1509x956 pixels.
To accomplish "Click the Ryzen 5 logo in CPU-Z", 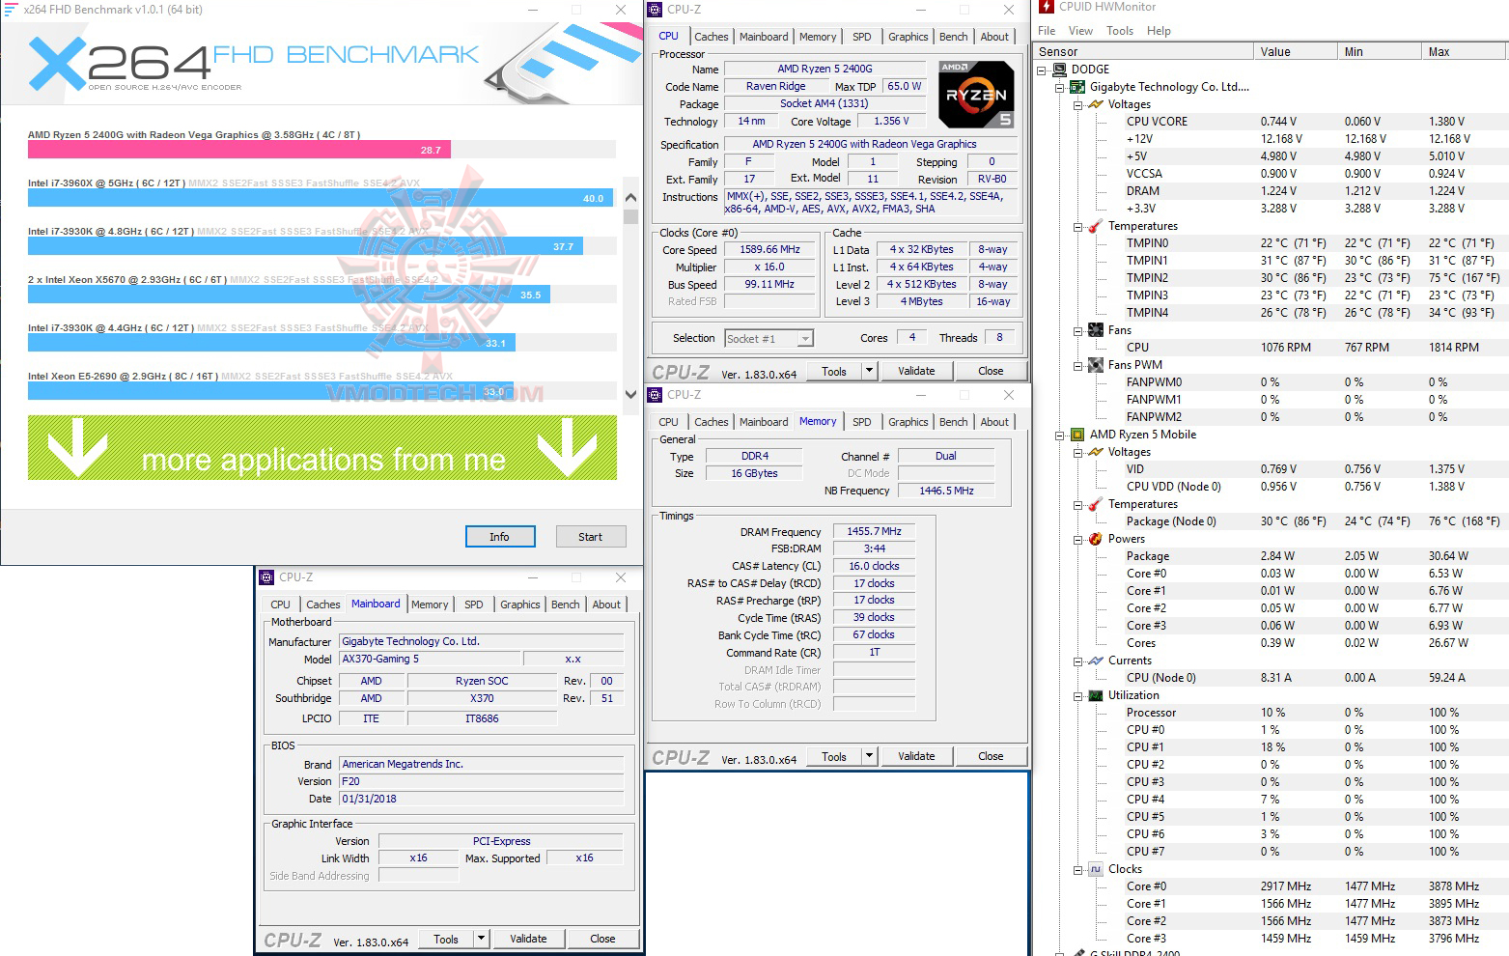I will [975, 94].
